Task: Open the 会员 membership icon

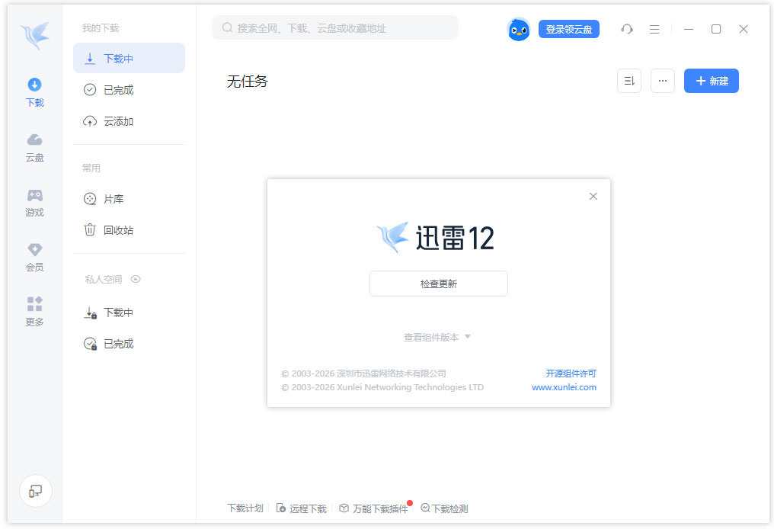Action: [34, 256]
